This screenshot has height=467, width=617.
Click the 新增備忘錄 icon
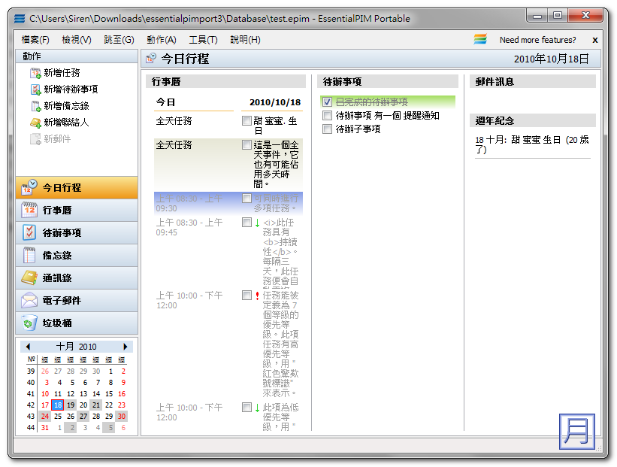coord(34,105)
